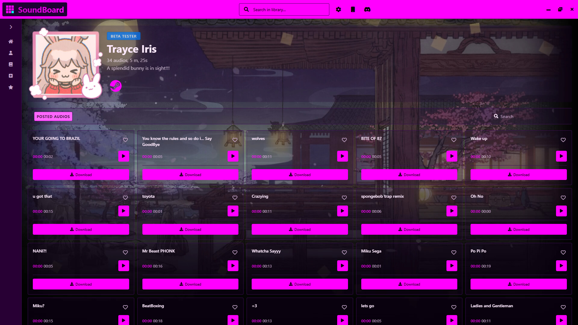This screenshot has width=578, height=325.
Task: Open Trayce Iris's Steam profile icon
Action: click(116, 86)
